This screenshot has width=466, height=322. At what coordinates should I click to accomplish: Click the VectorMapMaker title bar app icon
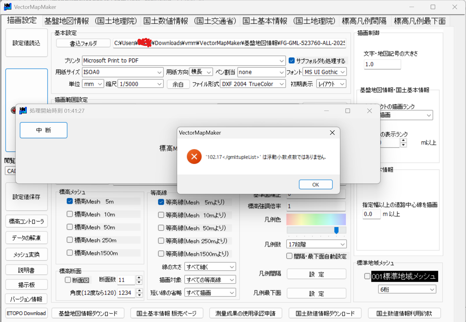click(8, 7)
